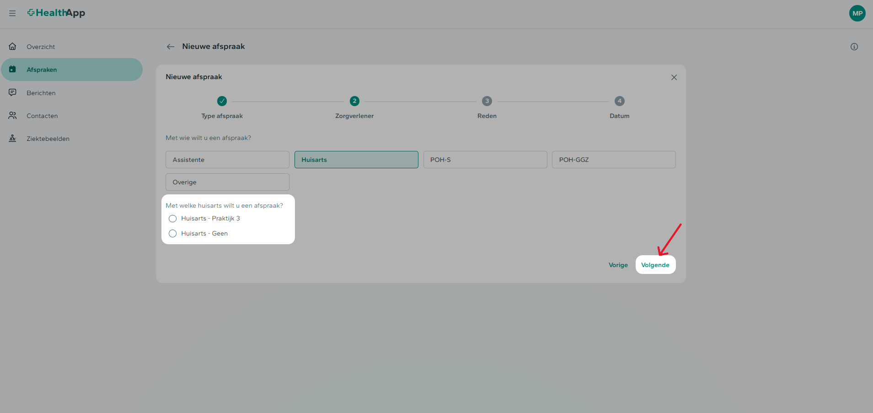Click the Afspraken calendar icon
This screenshot has height=413, width=873.
(x=12, y=69)
